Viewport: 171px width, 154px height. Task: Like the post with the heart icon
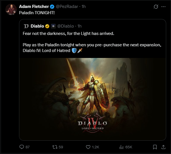pos(88,147)
